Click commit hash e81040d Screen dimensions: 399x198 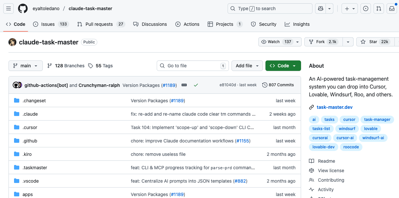point(228,85)
